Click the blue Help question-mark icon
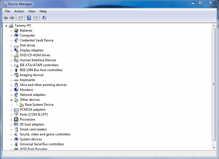The width and height of the screenshot is (219, 159). pos(29,18)
